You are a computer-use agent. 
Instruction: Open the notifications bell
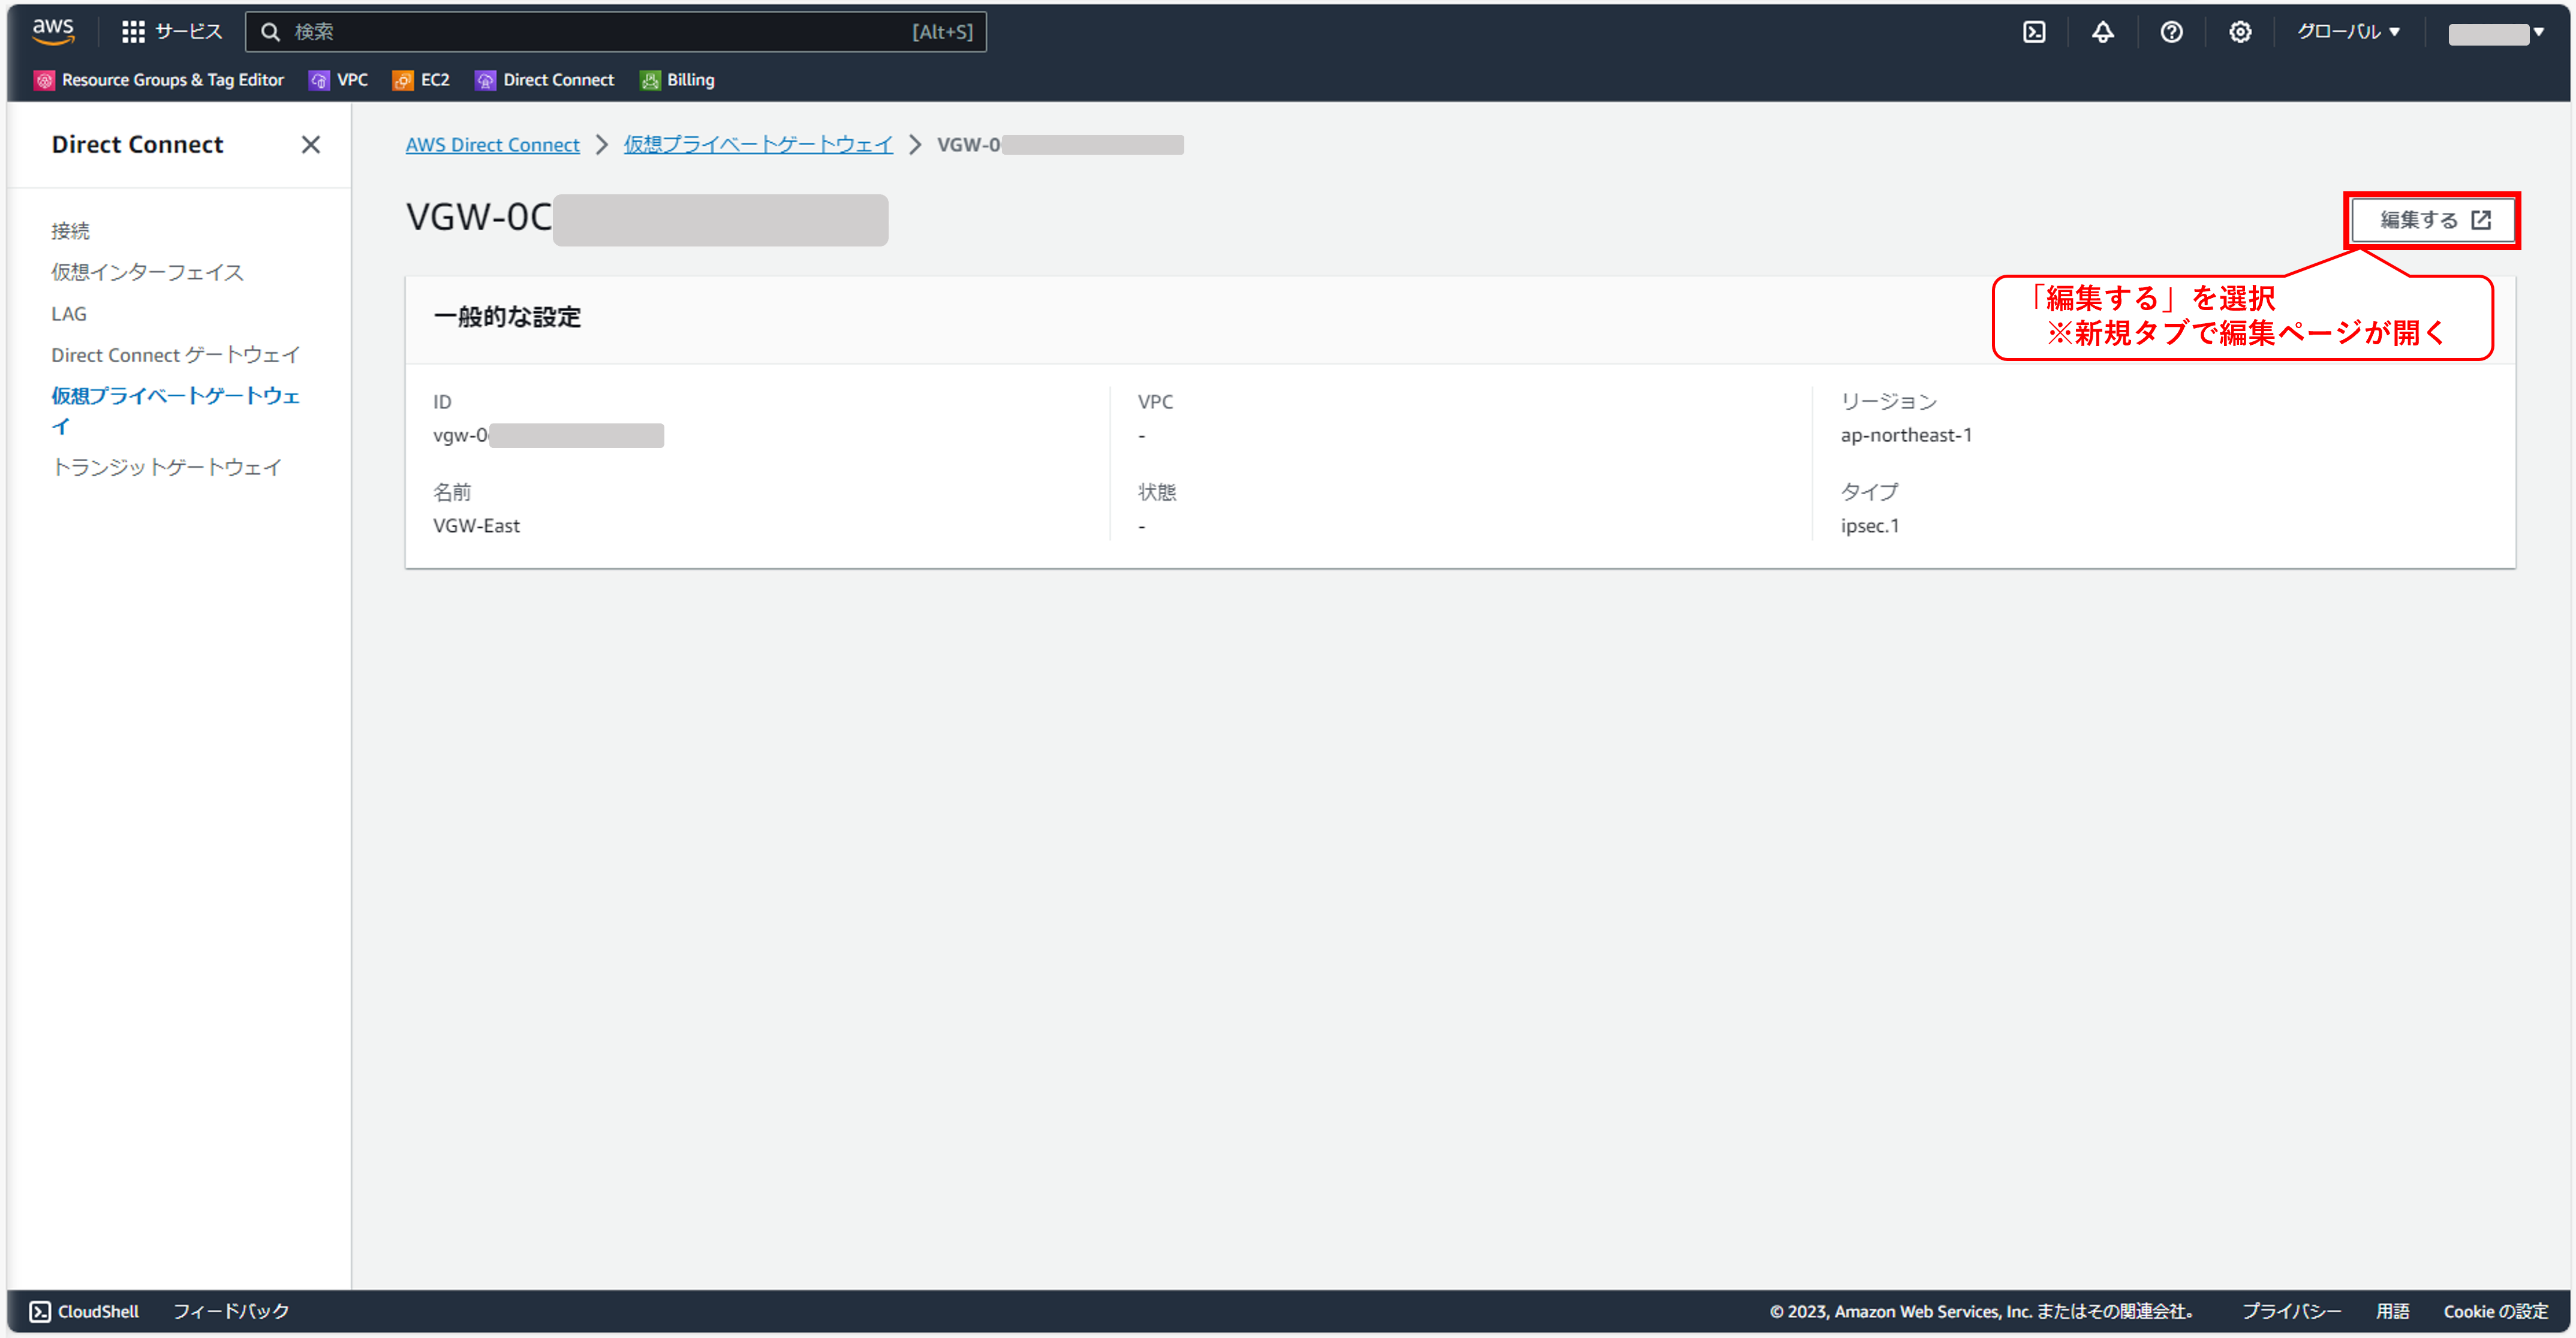point(2102,32)
